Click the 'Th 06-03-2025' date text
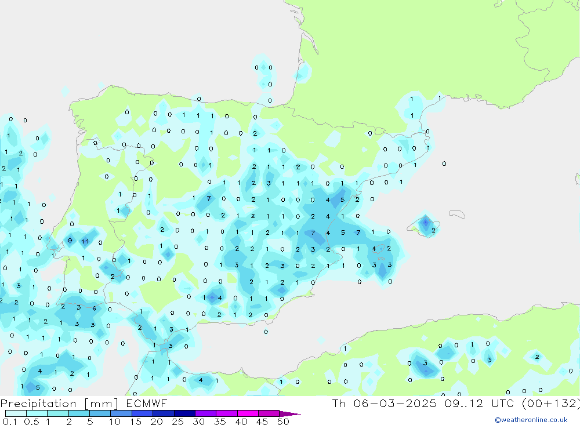Image resolution: width=580 pixels, height=425 pixels. 384,403
